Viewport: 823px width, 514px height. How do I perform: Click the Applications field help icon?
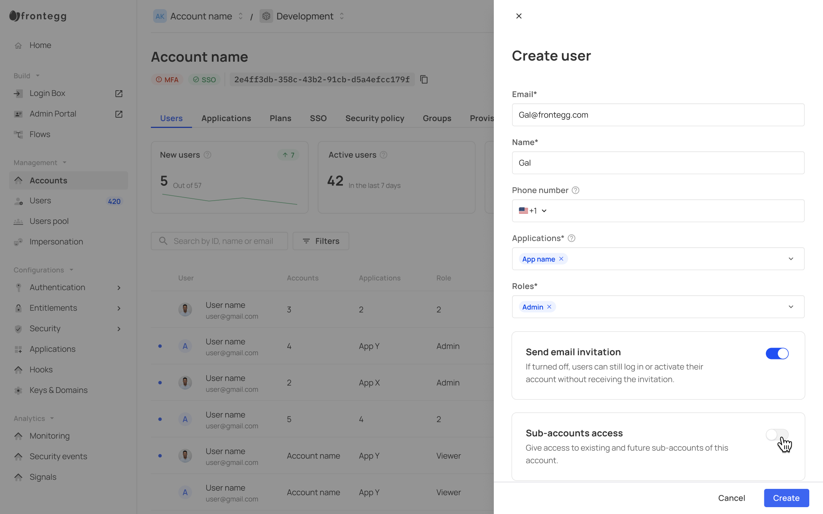tap(571, 238)
